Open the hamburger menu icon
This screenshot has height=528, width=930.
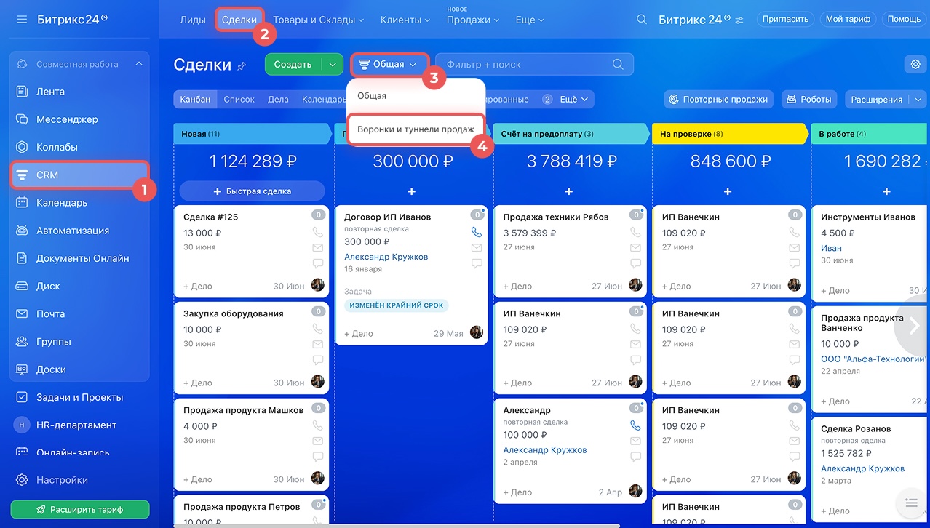coord(22,19)
